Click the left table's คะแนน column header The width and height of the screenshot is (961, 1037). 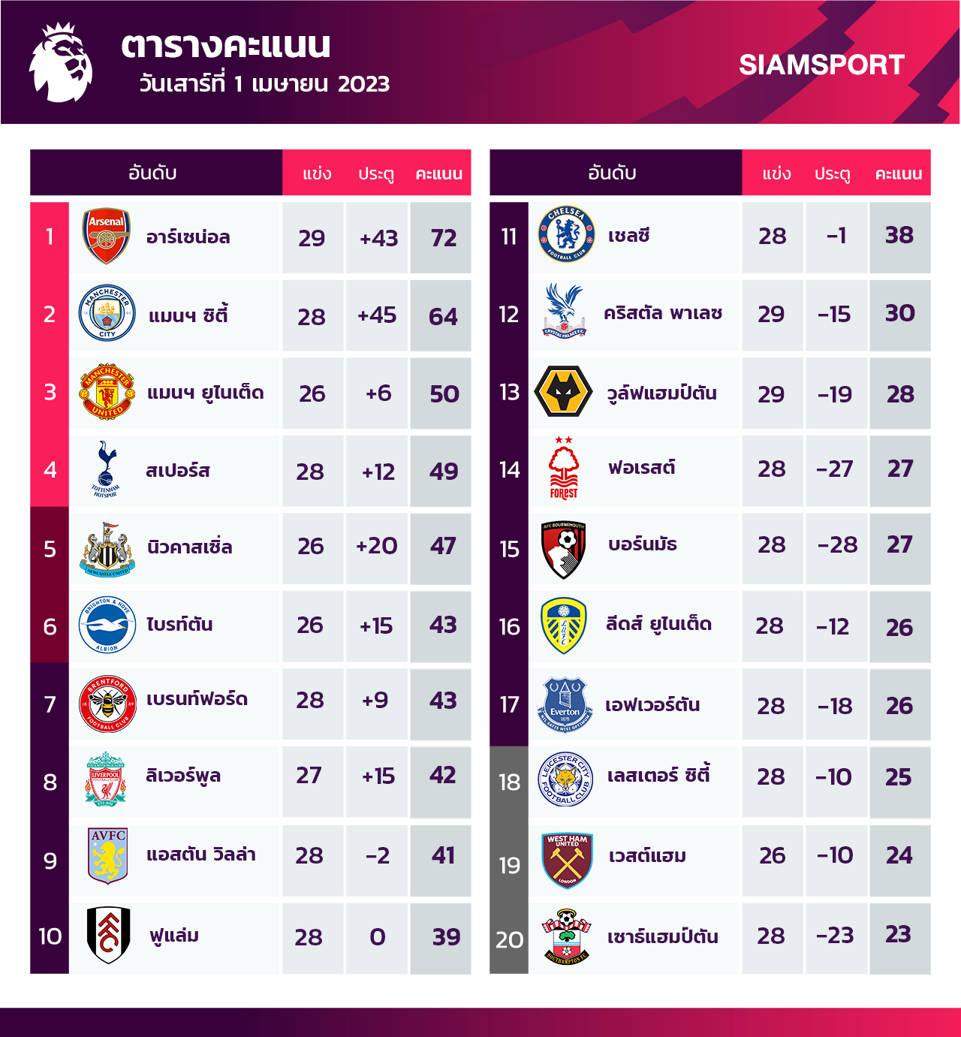click(x=439, y=173)
